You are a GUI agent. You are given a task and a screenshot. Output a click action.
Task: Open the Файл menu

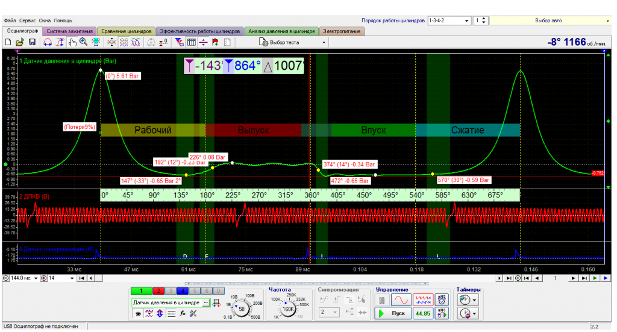coord(10,20)
